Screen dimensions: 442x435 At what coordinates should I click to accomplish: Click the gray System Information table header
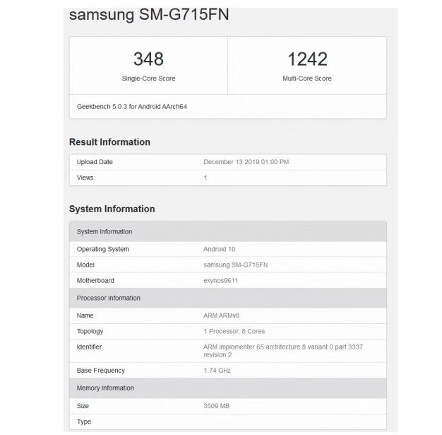(x=104, y=232)
